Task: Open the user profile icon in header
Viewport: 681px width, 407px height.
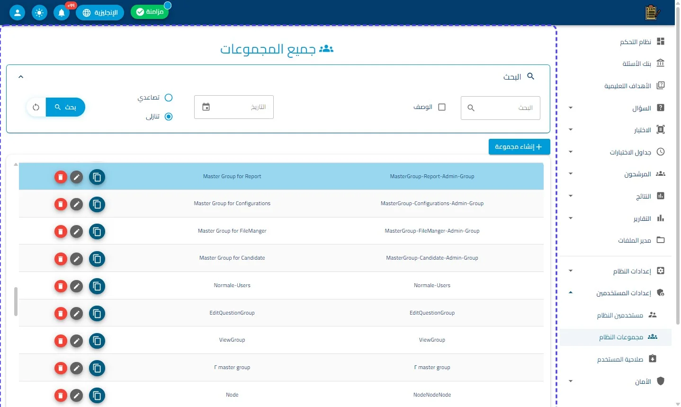Action: coord(18,12)
